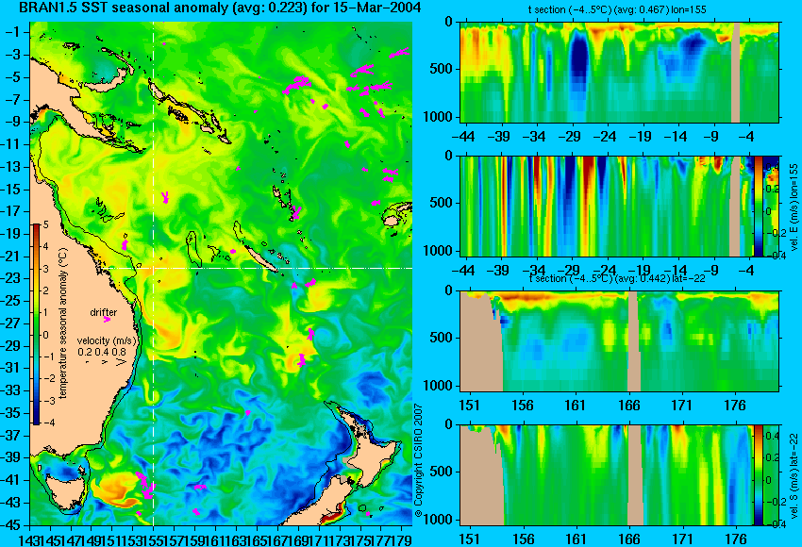Click the 'vel. S (m/s) lat=-22' axis label
Screen dimensions: 802x547
(794, 475)
